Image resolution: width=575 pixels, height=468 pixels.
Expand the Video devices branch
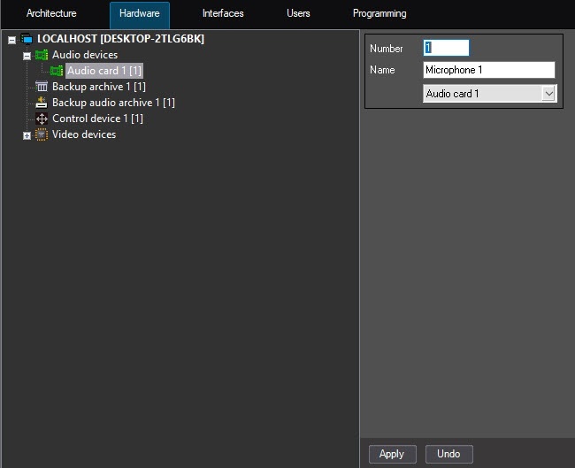[x=27, y=135]
